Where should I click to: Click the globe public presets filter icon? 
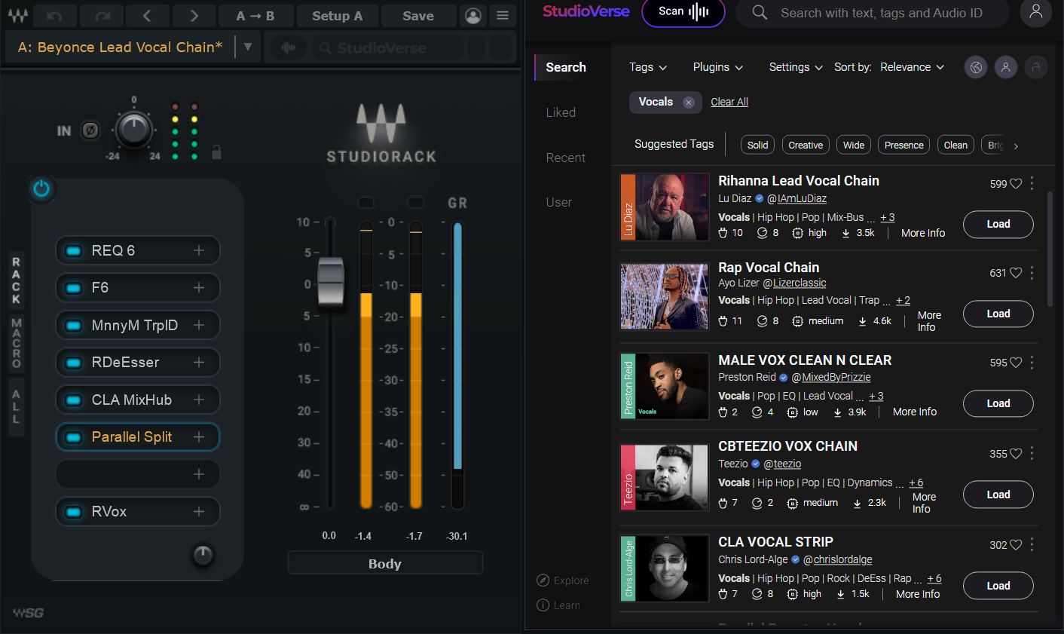click(976, 67)
